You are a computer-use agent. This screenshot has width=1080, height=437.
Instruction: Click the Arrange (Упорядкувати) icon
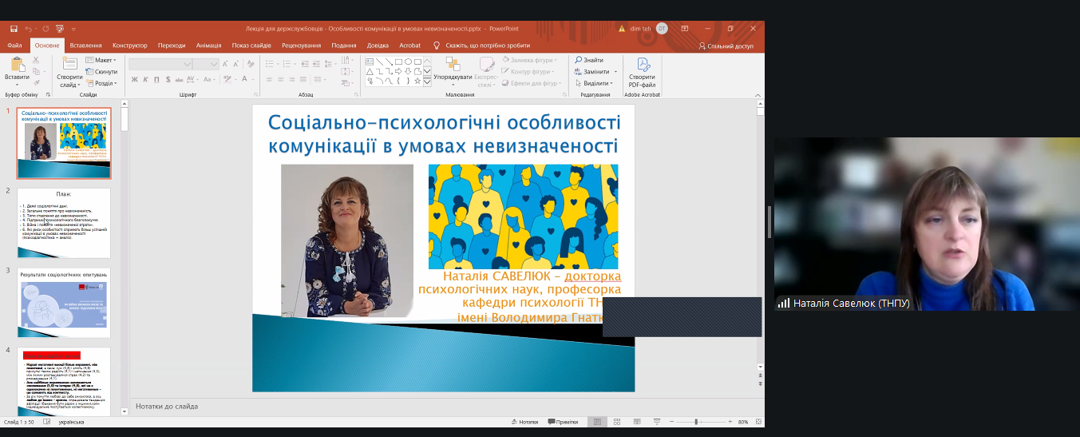[453, 68]
